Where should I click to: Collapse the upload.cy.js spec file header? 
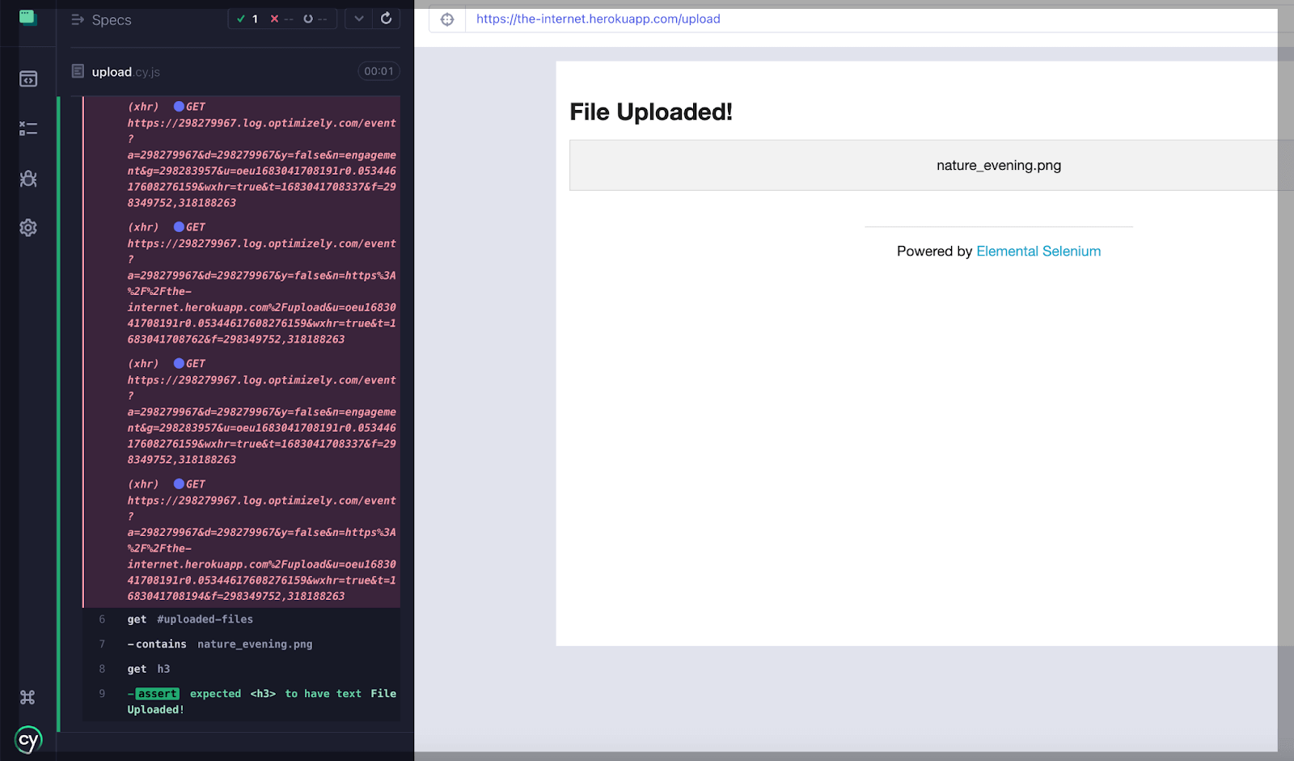[x=126, y=72]
